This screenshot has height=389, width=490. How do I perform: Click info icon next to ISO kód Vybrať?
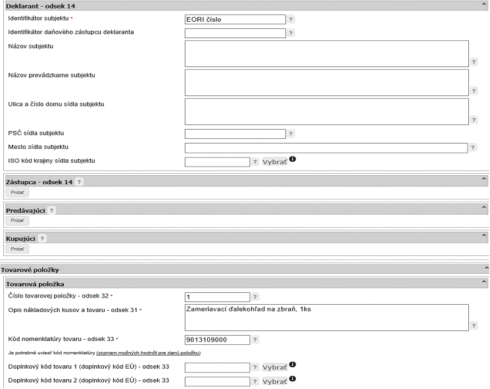293,159
